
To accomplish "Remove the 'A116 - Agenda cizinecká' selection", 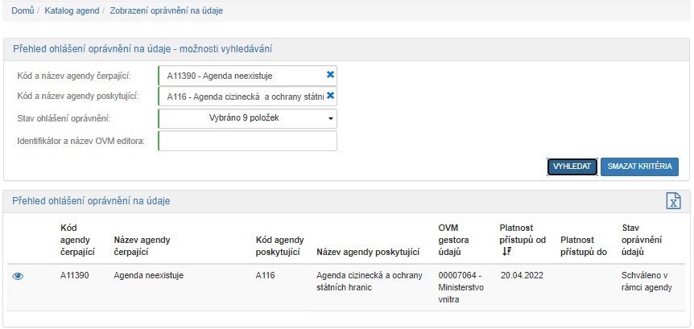I will [330, 97].
